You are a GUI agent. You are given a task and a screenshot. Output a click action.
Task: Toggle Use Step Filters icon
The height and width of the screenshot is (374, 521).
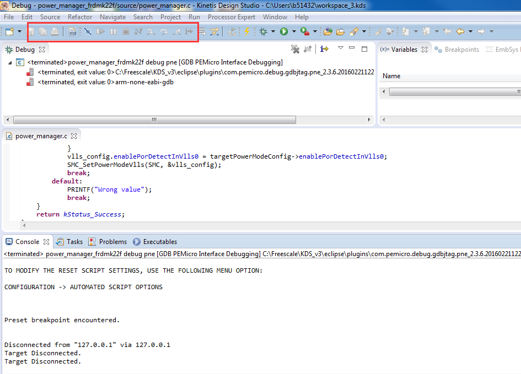coord(214,31)
